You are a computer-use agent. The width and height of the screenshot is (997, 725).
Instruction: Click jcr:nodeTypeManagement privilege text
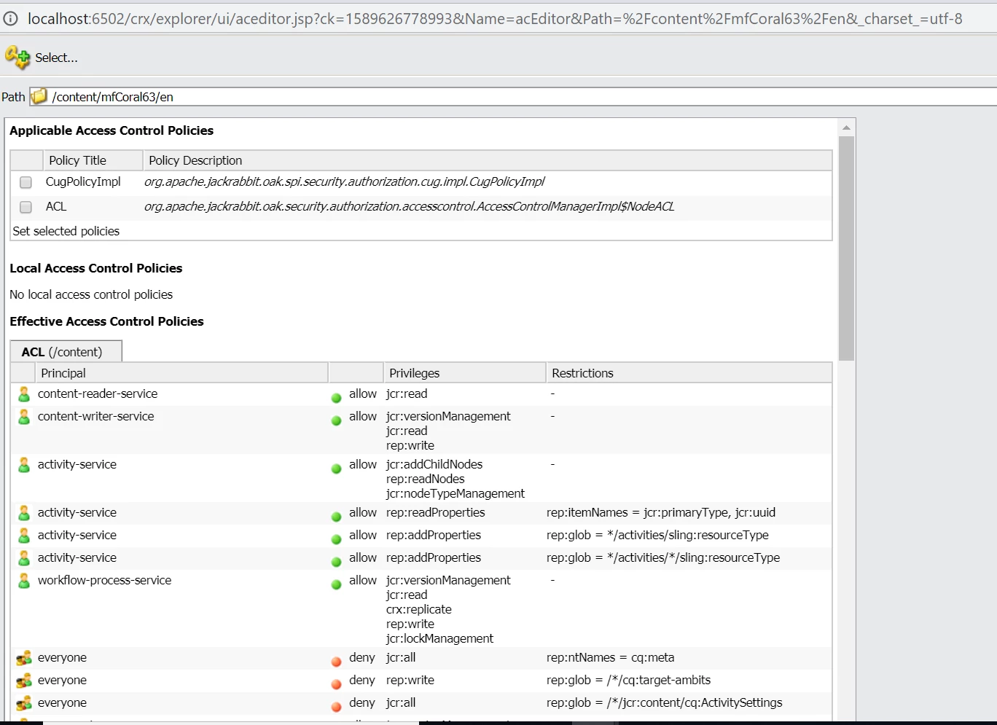456,493
